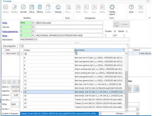Click the Modifica pencil icon

15,7
